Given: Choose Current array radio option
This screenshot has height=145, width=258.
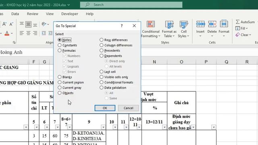Looking at the screenshot, I should click(60, 87).
